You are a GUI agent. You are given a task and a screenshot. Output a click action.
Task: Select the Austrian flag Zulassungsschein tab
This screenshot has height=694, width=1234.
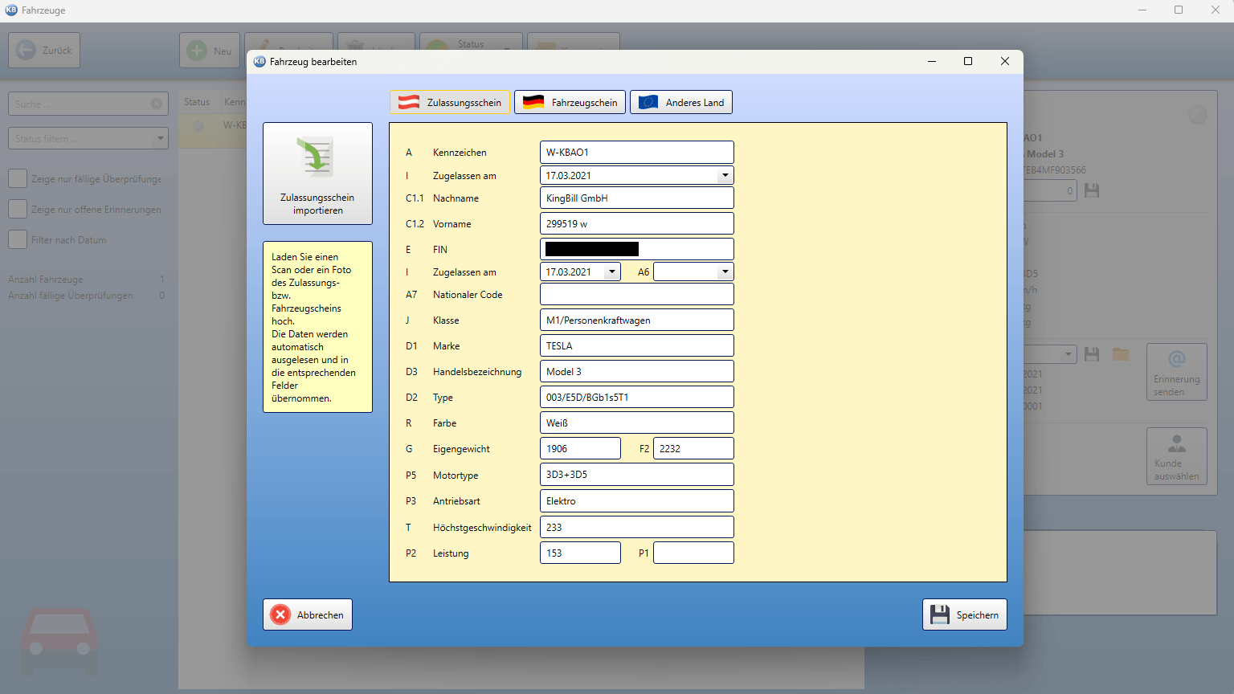(450, 102)
